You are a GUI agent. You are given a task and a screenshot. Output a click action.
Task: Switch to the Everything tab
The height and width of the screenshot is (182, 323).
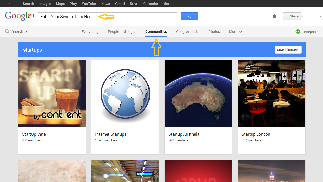click(x=90, y=32)
